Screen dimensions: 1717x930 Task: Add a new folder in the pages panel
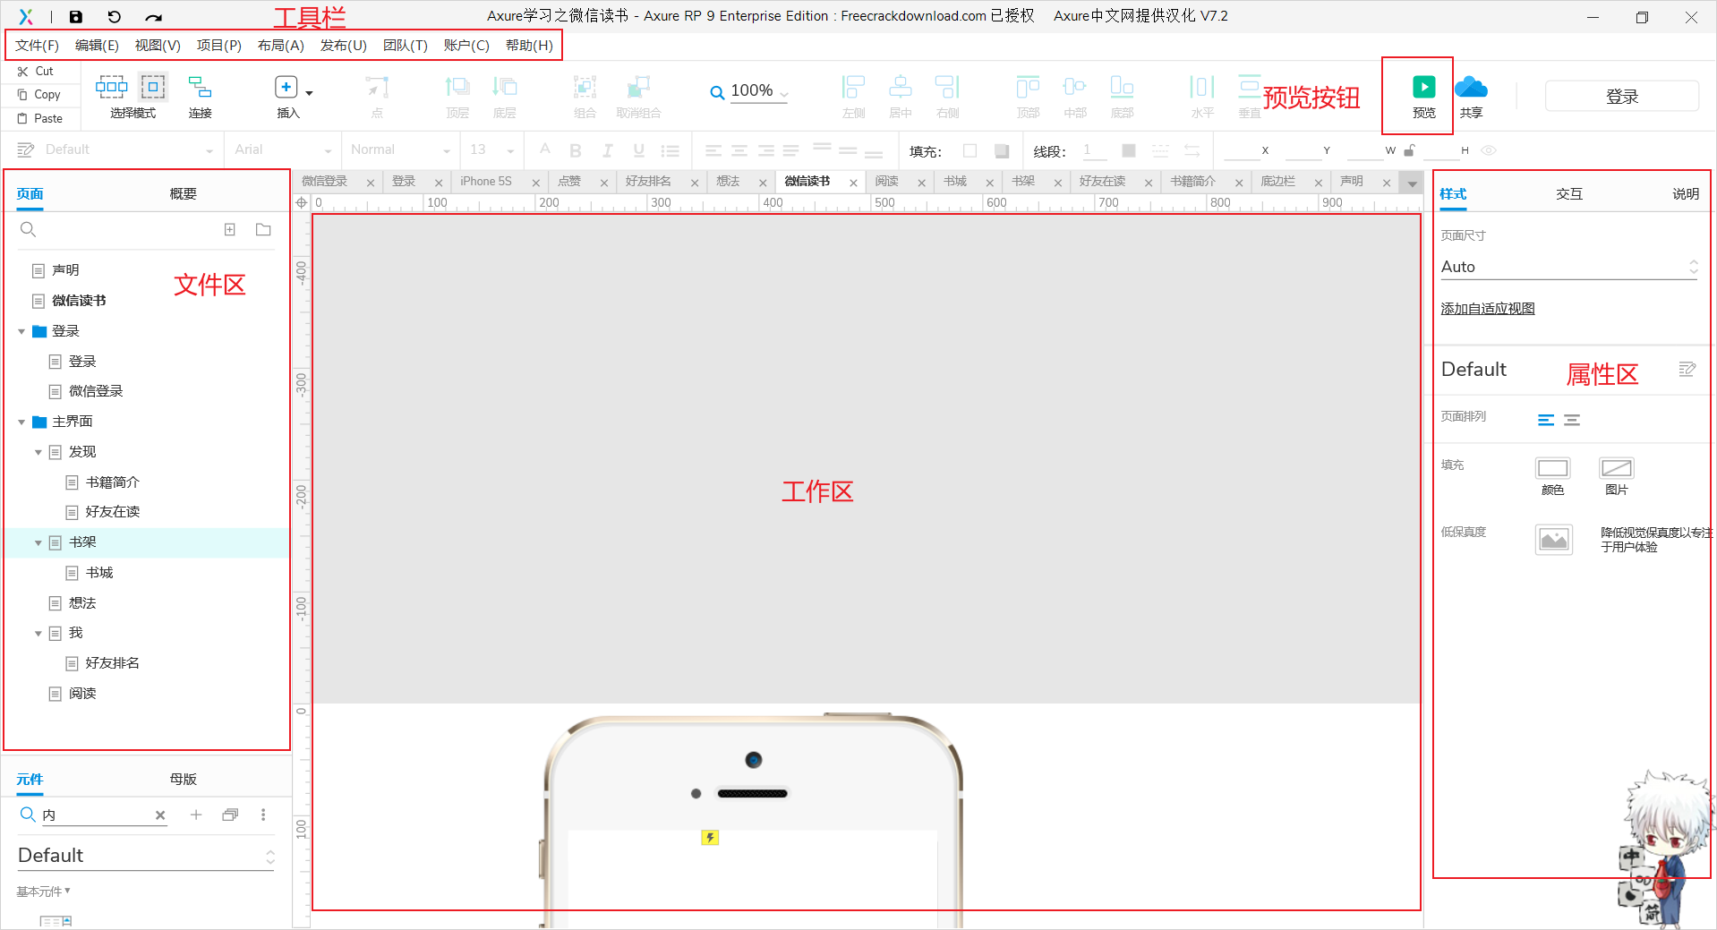click(x=263, y=230)
